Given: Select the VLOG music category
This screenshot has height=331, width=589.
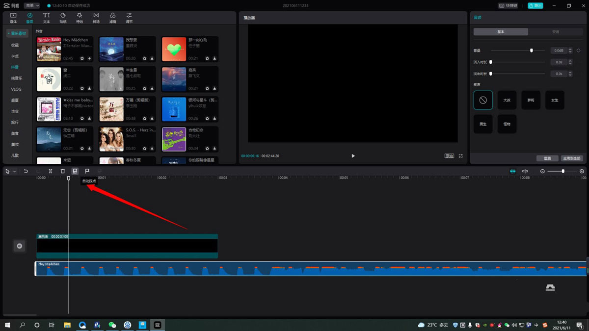Looking at the screenshot, I should (16, 89).
